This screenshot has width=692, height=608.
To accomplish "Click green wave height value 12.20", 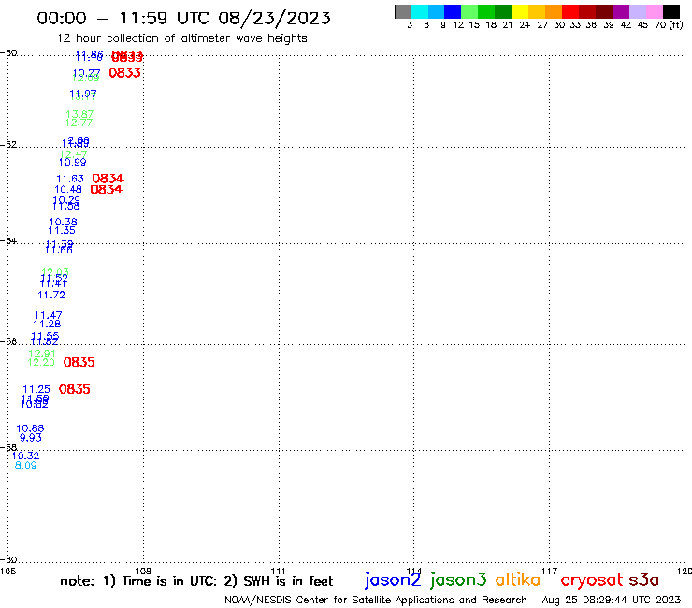I will 41,363.
